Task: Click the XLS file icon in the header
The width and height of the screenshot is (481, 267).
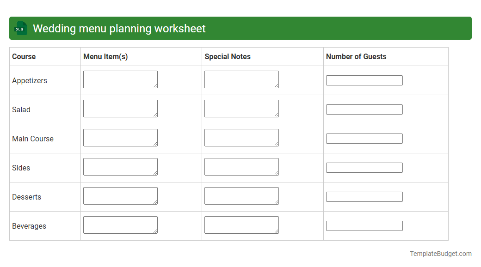Action: (20, 28)
